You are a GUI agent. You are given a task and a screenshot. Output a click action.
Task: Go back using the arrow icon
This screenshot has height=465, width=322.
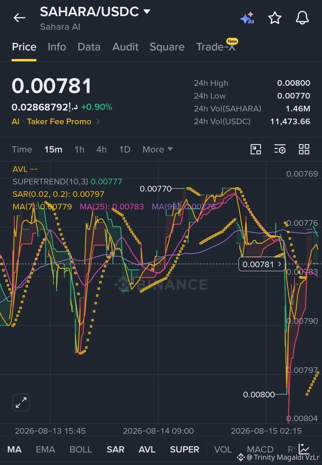(20, 18)
